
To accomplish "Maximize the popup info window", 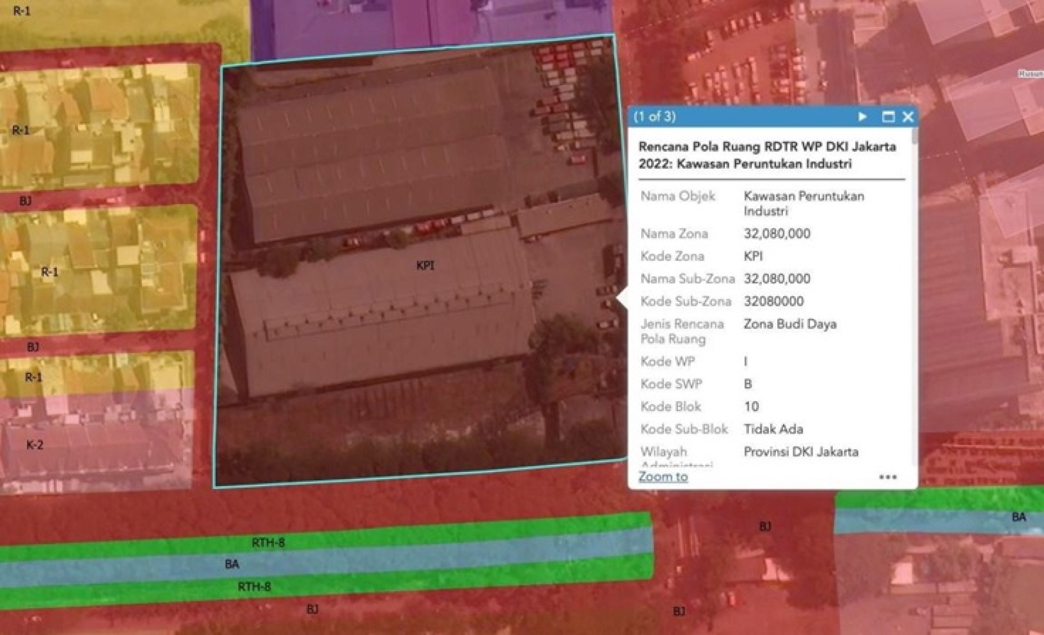I will pos(888,117).
